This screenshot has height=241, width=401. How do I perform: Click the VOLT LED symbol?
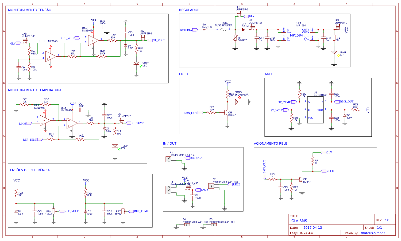click(136, 63)
